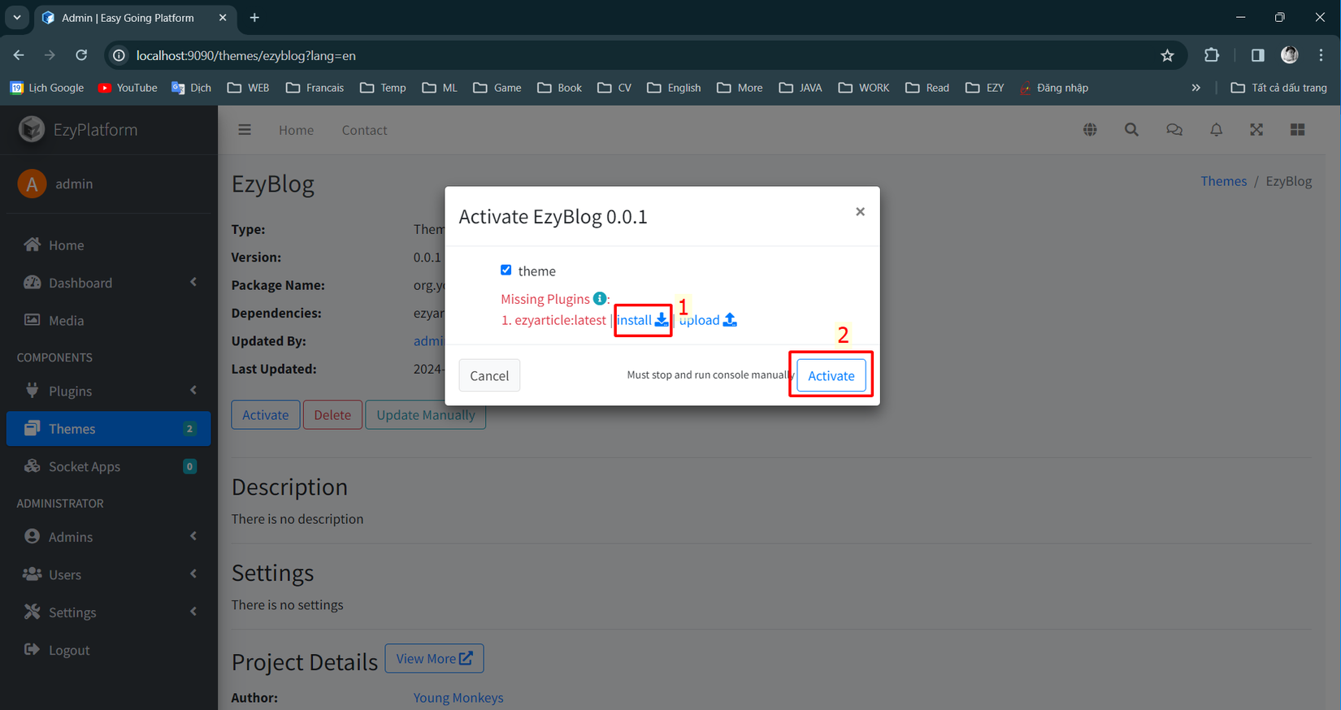The width and height of the screenshot is (1341, 710).
Task: Expand the Admins sidebar menu
Action: tap(108, 537)
